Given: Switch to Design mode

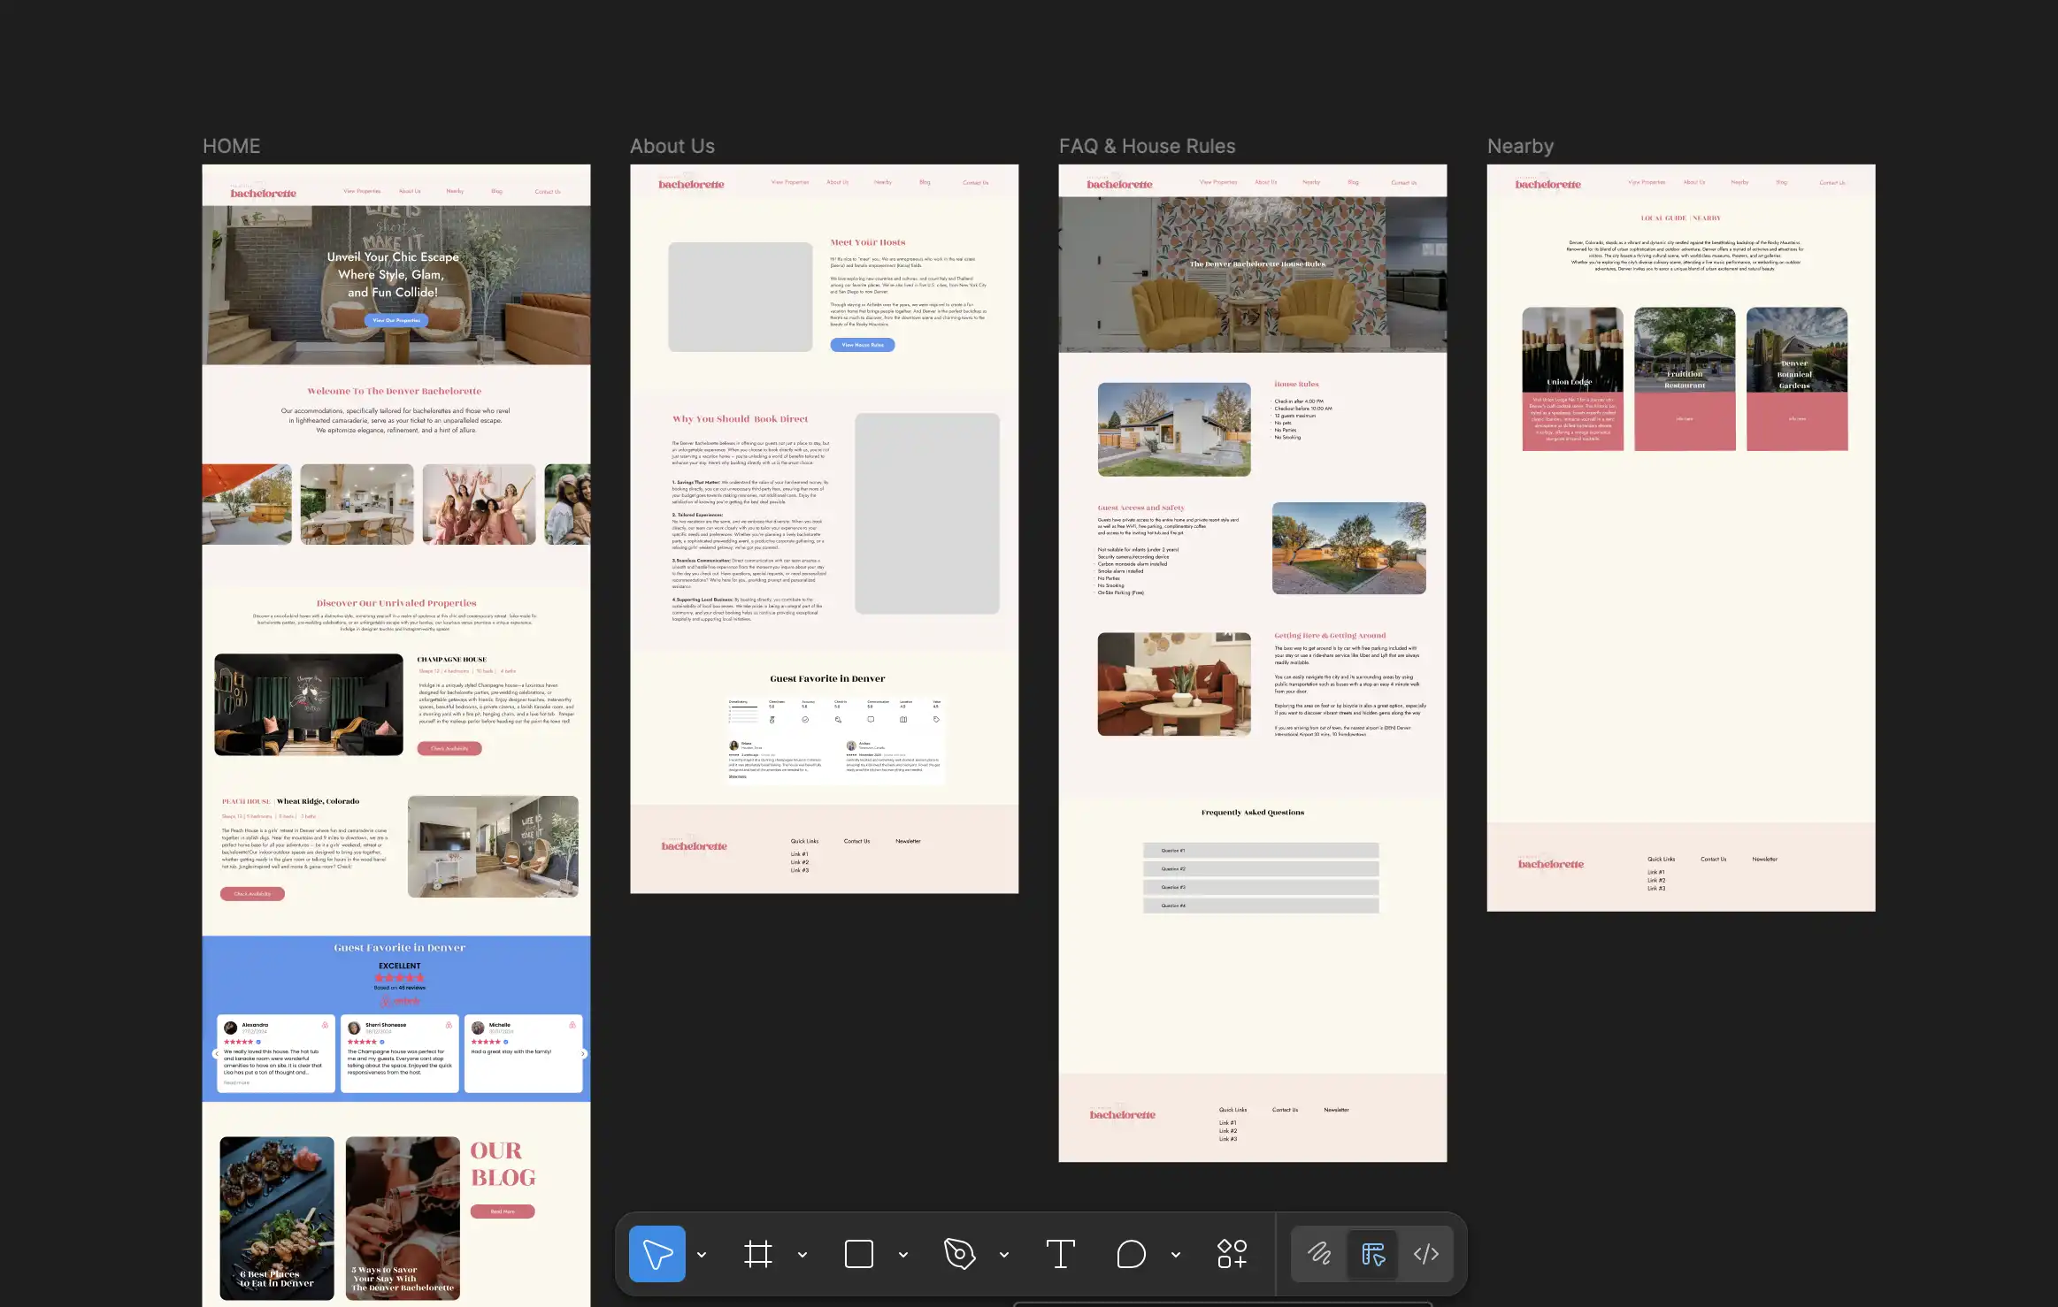Looking at the screenshot, I should [x=1372, y=1254].
